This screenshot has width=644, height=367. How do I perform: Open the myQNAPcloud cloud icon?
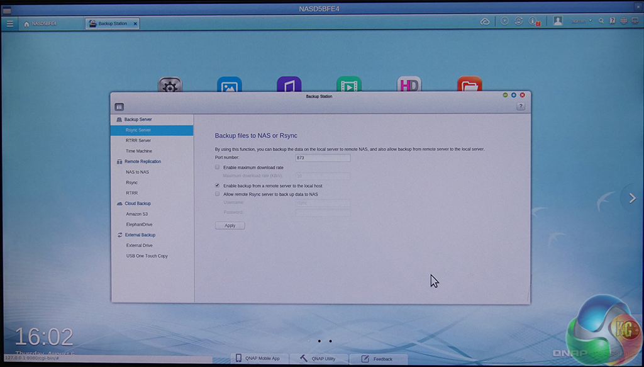tap(485, 21)
